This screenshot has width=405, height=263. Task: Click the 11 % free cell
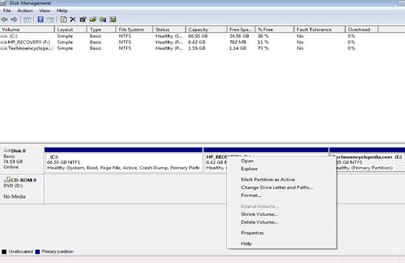(x=263, y=42)
